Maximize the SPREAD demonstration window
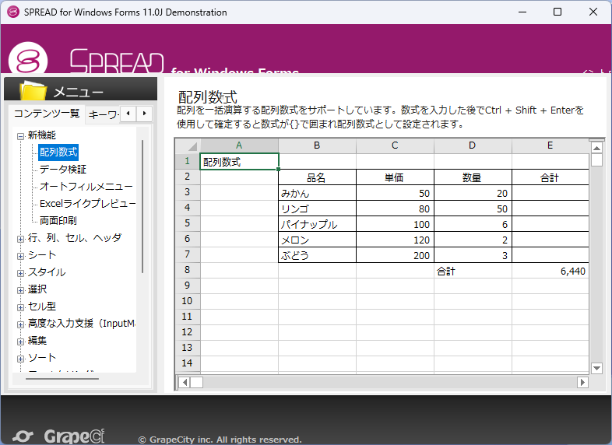This screenshot has height=445, width=612. pos(557,12)
